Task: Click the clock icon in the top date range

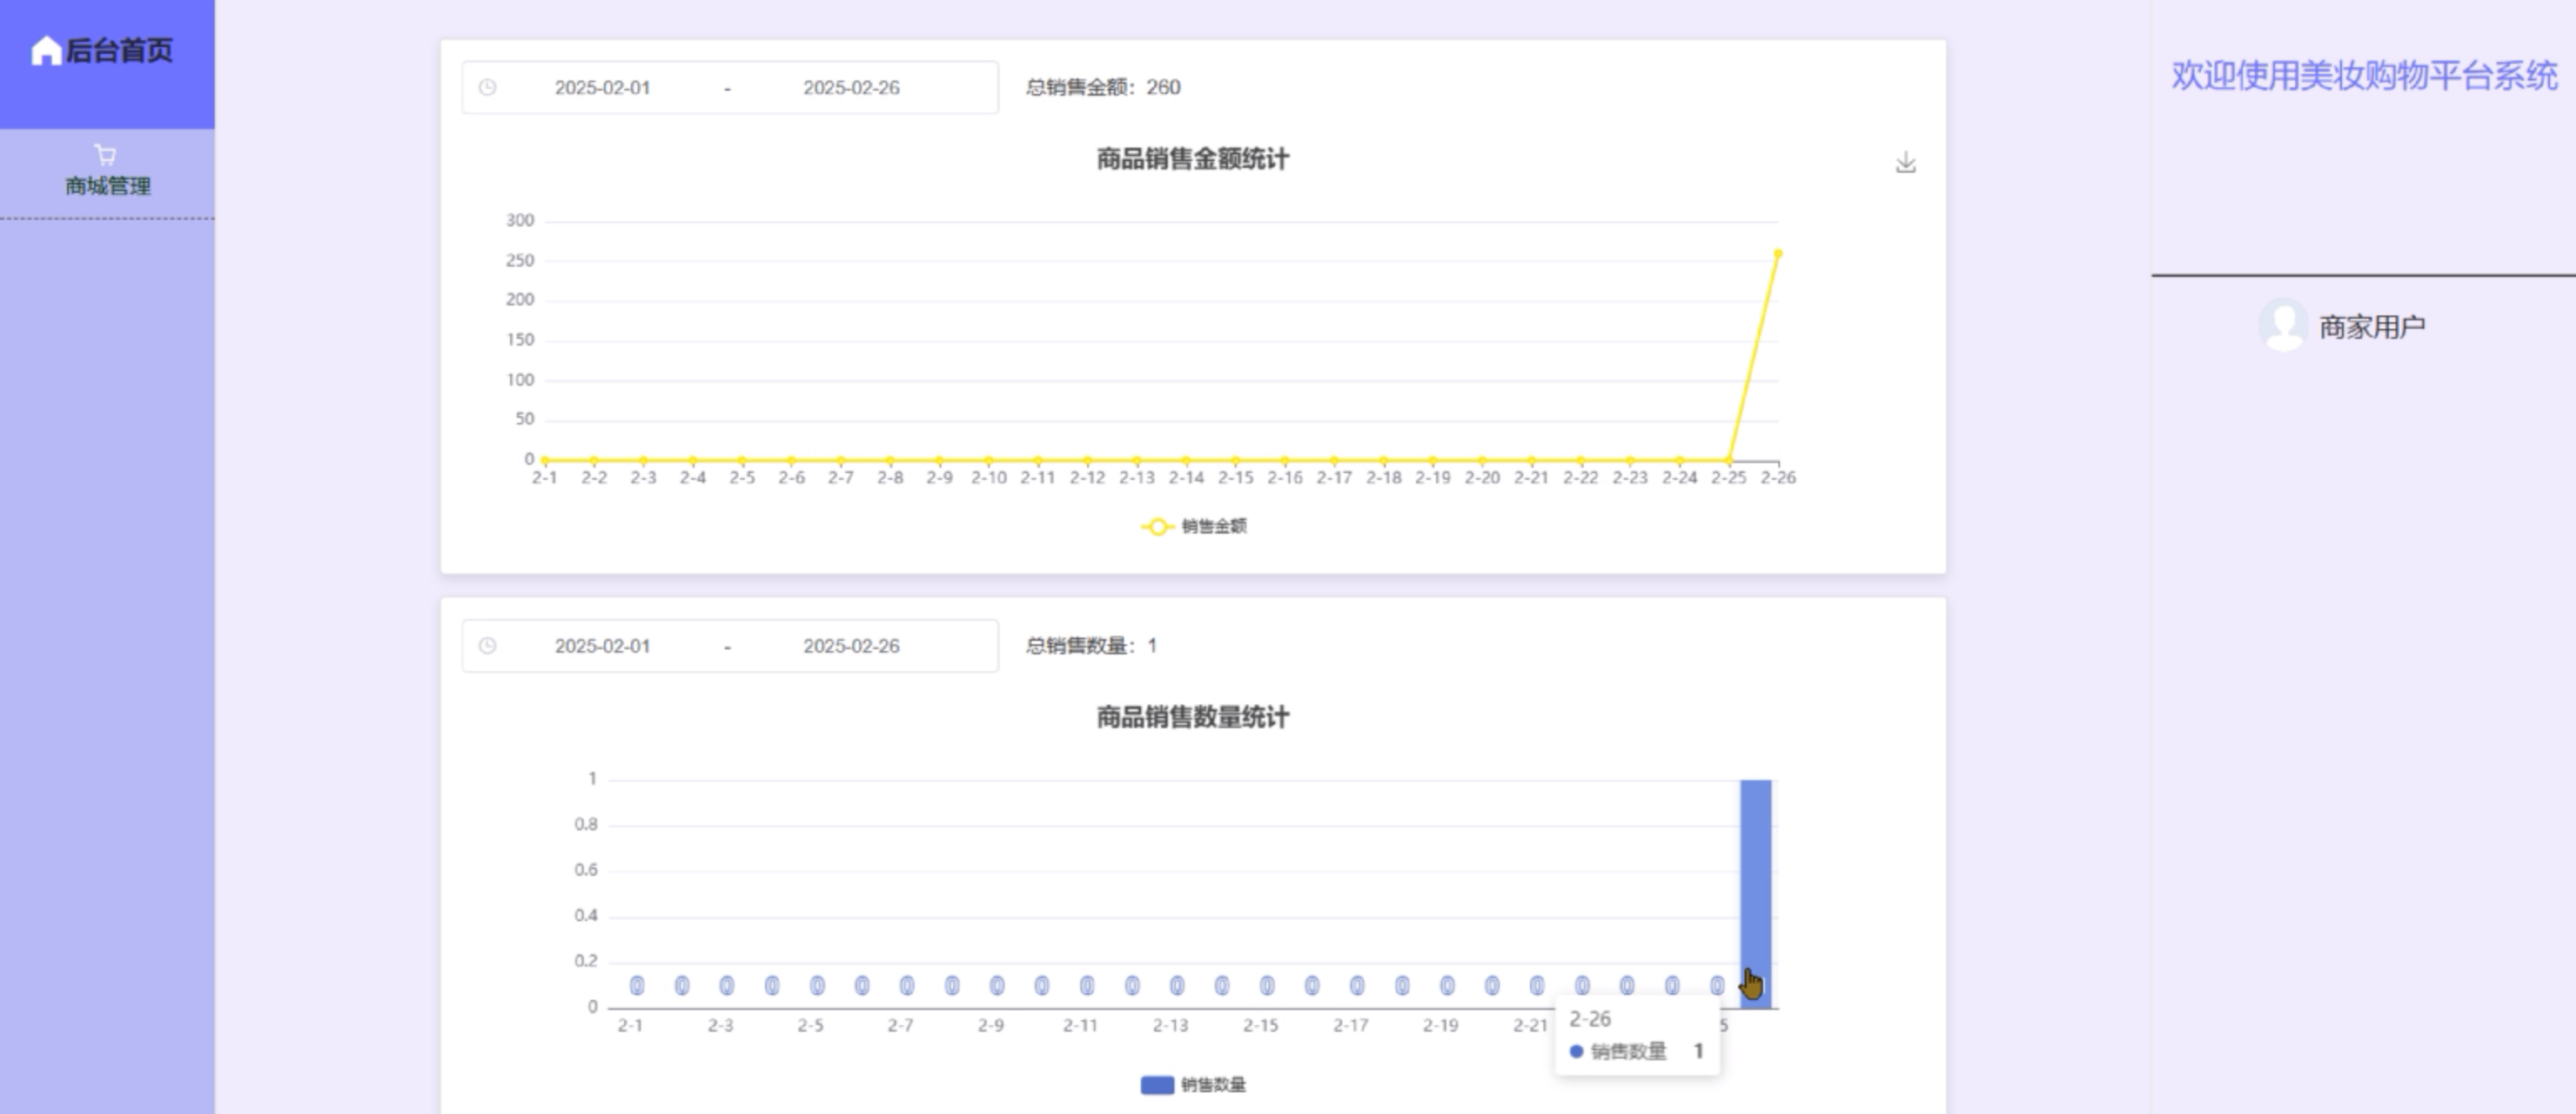Action: coord(487,87)
